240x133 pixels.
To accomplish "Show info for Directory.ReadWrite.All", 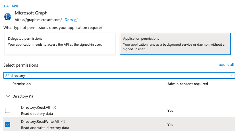I will [63, 122].
